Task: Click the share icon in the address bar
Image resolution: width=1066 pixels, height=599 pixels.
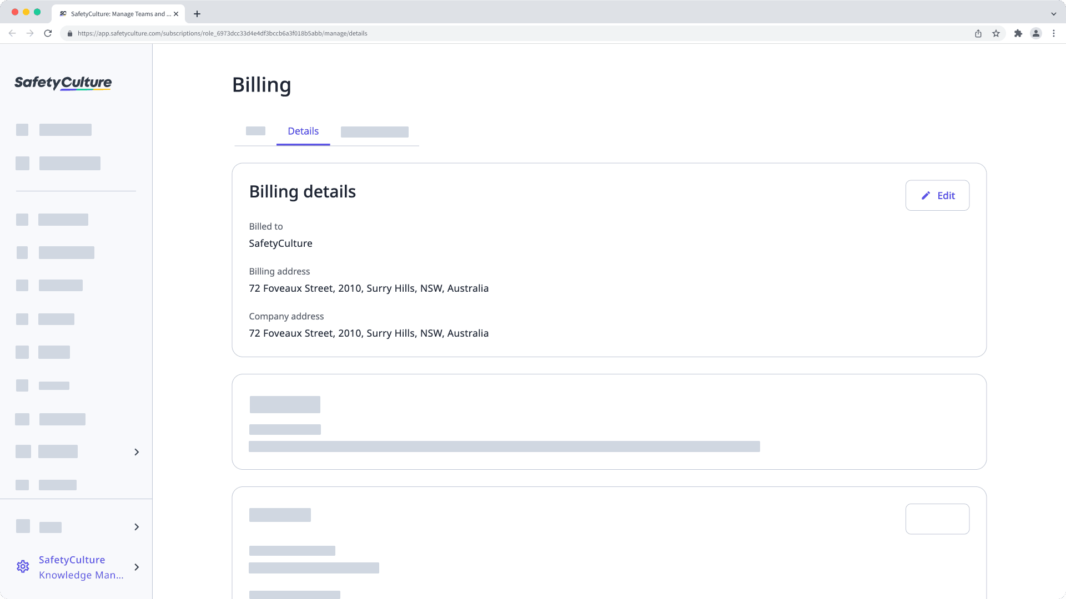Action: (978, 33)
